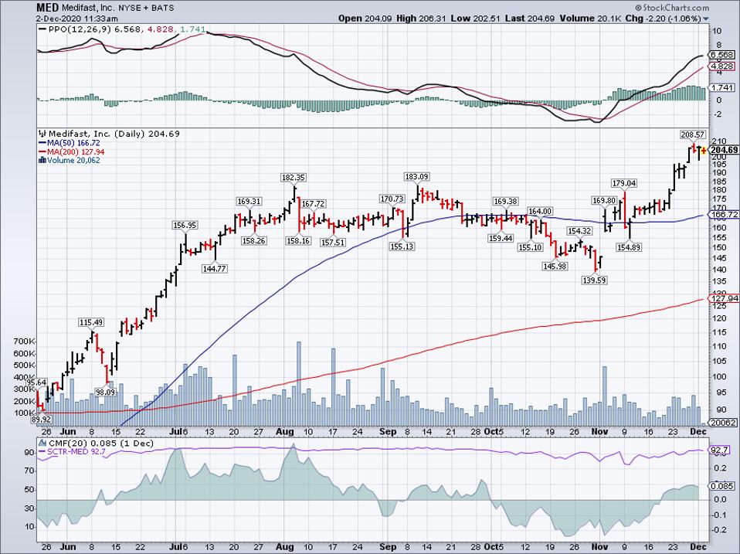Click the 127.94 MA(200) tag on the right axis
Image resolution: width=740 pixels, height=554 pixels.
(724, 298)
